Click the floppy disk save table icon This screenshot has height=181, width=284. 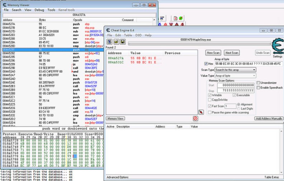click(123, 42)
